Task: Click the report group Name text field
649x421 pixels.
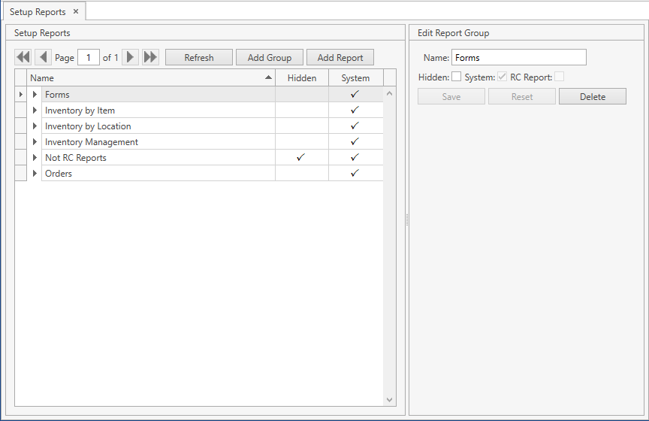Action: click(519, 57)
